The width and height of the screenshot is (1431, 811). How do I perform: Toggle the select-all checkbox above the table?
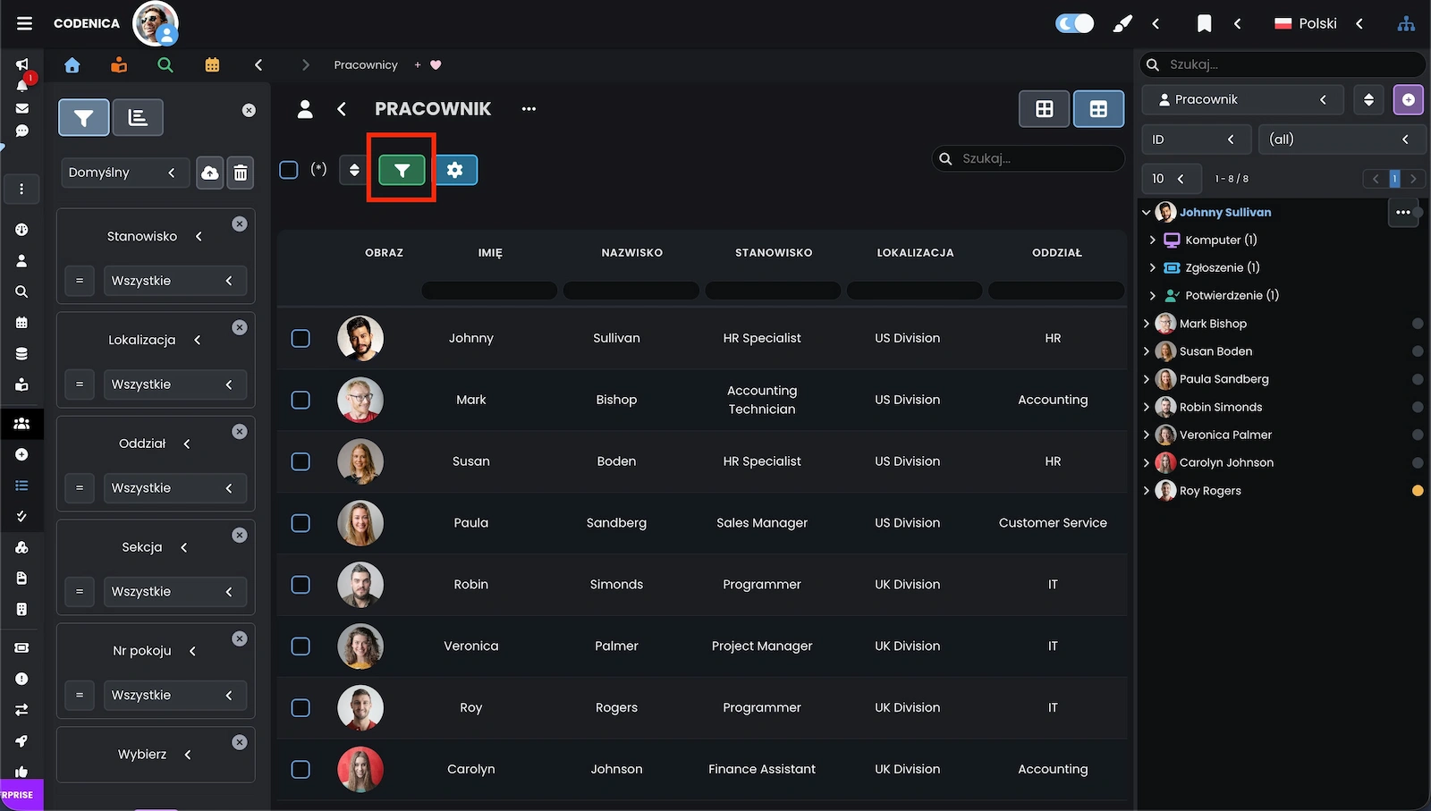pyautogui.click(x=288, y=169)
